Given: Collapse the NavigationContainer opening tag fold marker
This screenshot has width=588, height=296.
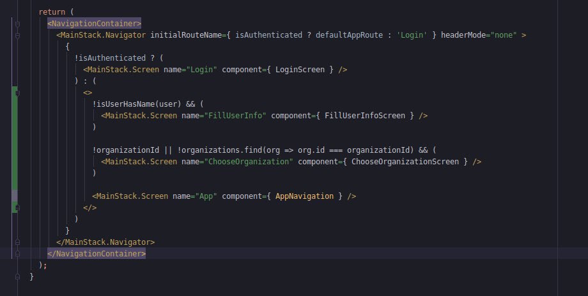Looking at the screenshot, I should click(x=17, y=24).
